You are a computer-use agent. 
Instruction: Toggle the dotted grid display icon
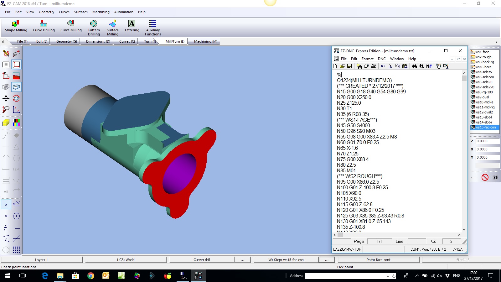pos(6,65)
